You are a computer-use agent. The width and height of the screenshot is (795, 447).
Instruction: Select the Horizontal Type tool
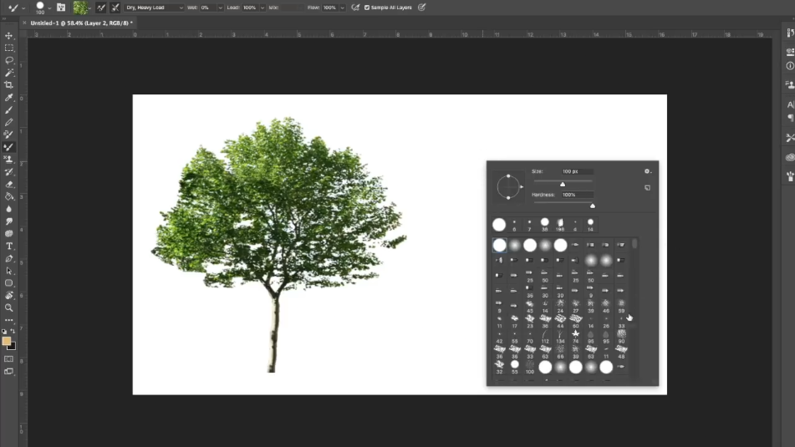pos(9,246)
